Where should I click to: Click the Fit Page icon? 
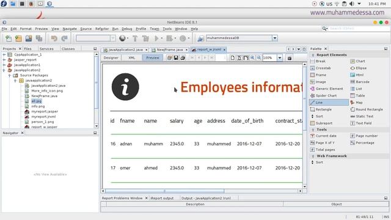pos(239,58)
